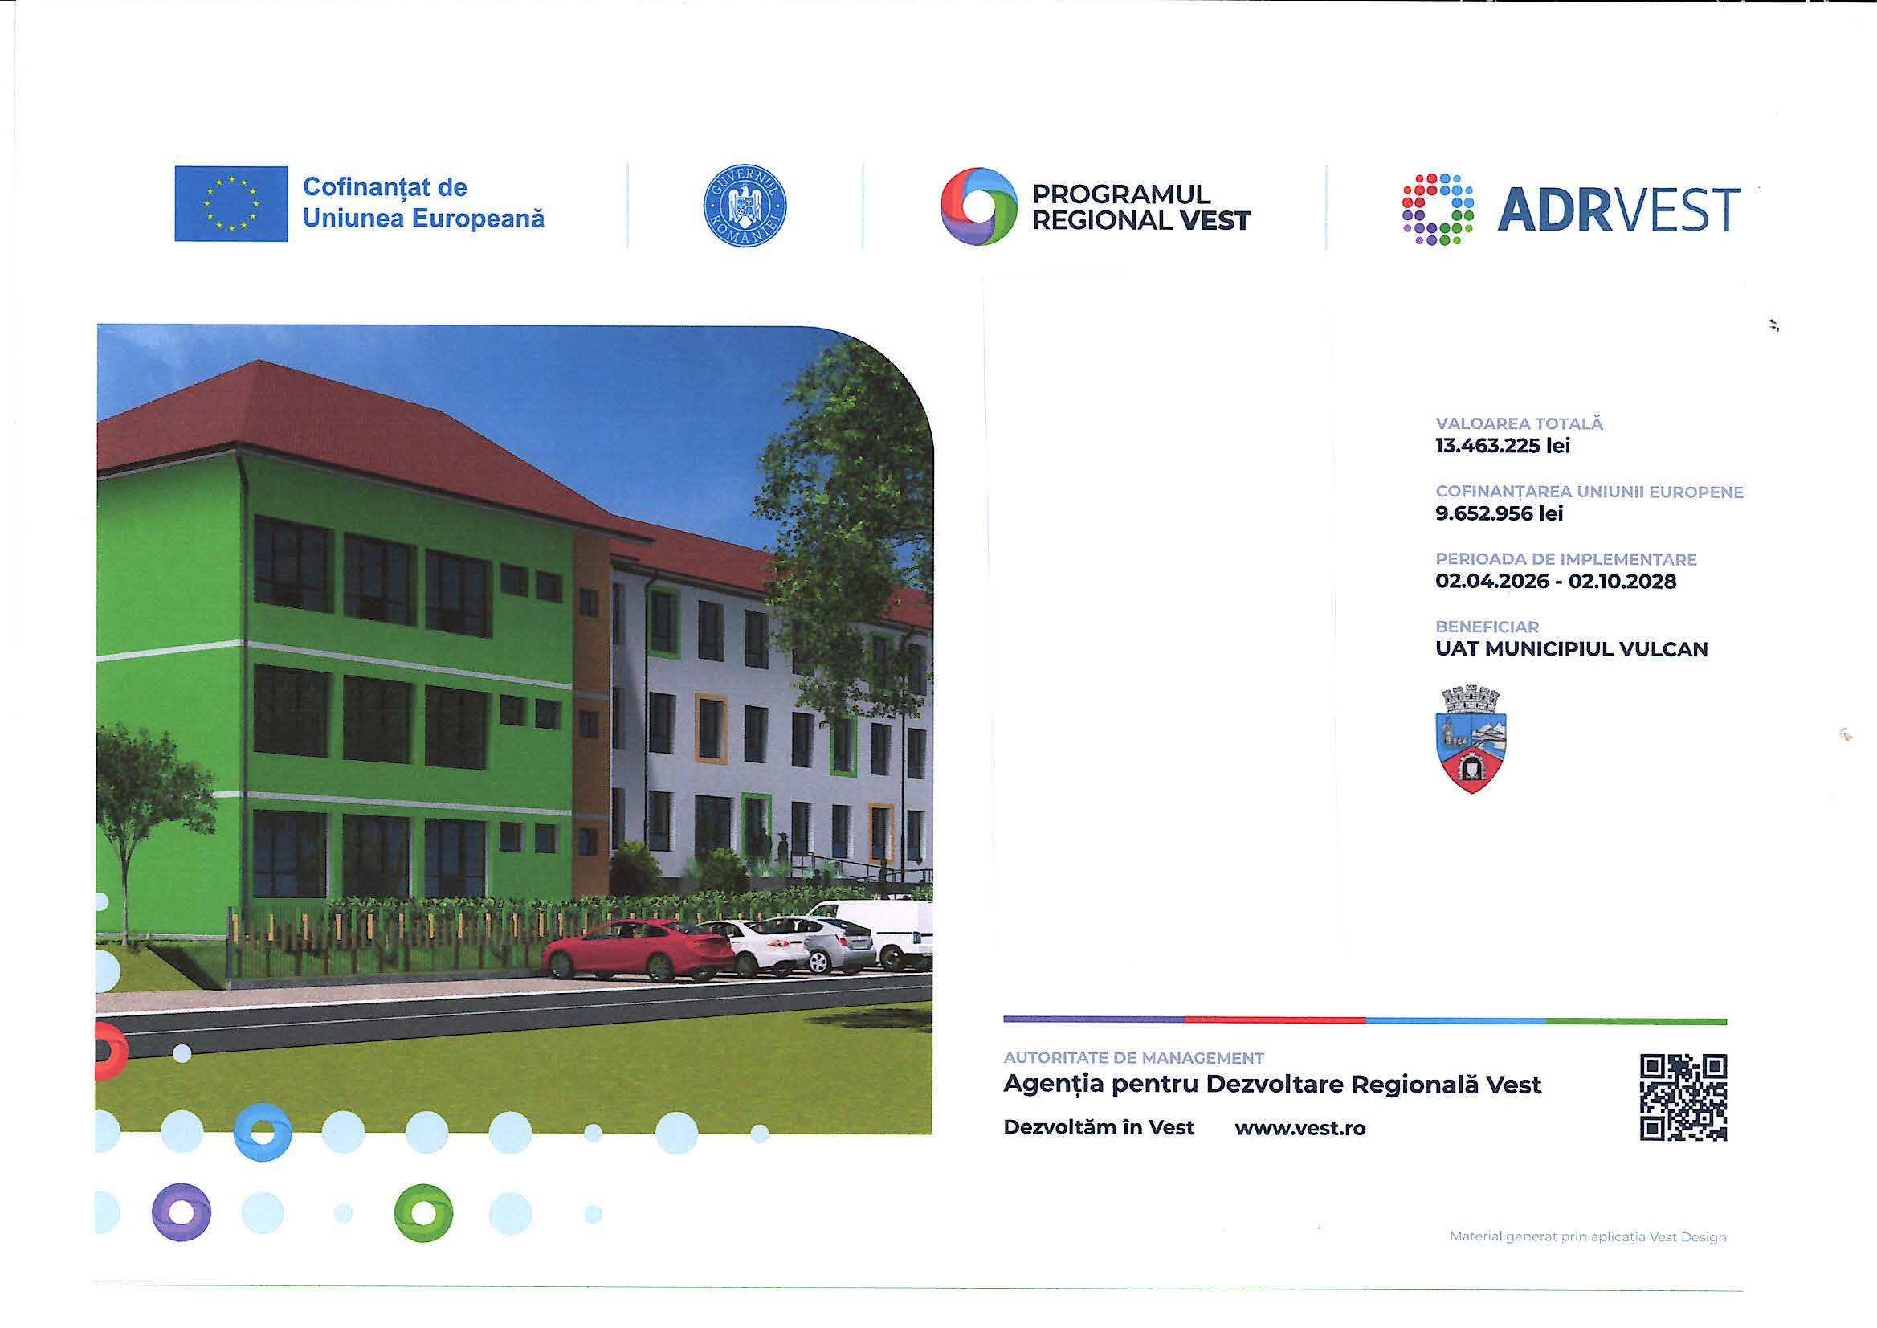The width and height of the screenshot is (1877, 1328).
Task: Click the 'Dezvoltăm în Vest' slogan
Action: point(1099,1128)
